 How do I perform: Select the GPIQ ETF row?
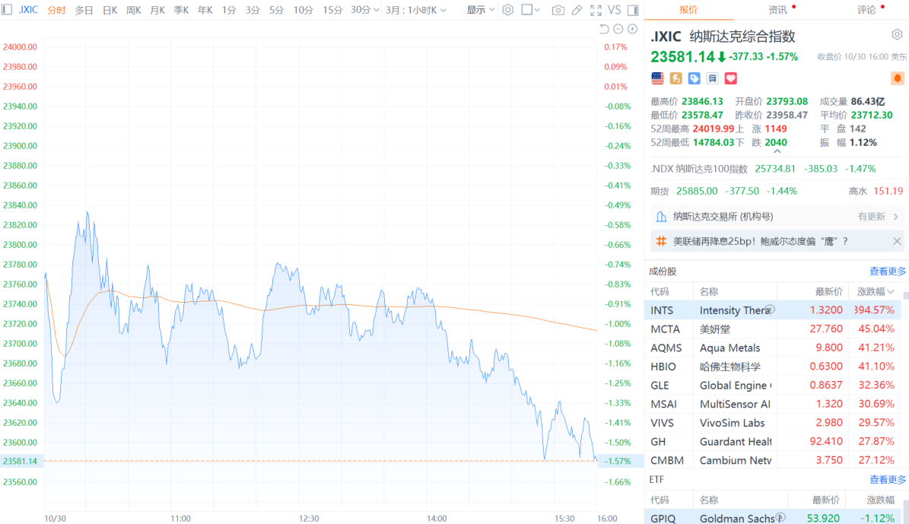(x=773, y=518)
